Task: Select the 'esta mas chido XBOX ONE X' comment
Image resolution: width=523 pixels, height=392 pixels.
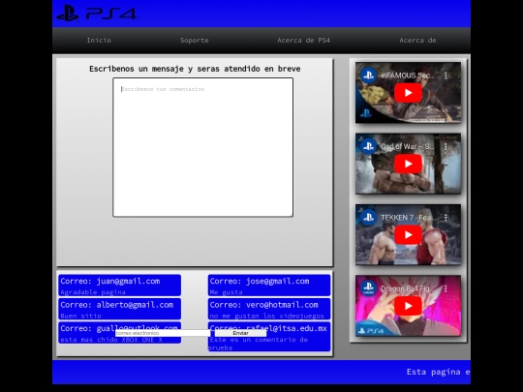Action: (x=120, y=332)
